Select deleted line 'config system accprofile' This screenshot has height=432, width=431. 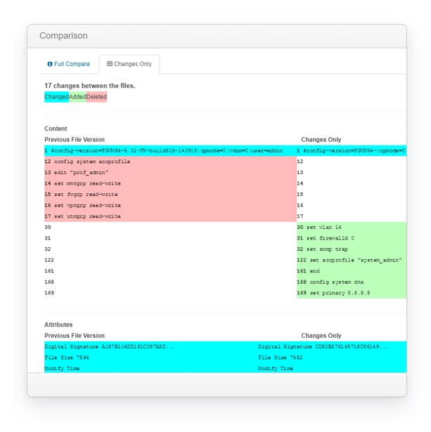tap(171, 162)
